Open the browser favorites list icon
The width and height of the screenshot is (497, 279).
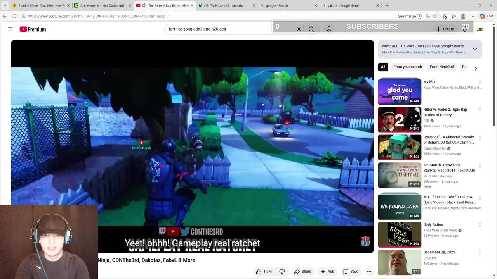[454, 16]
